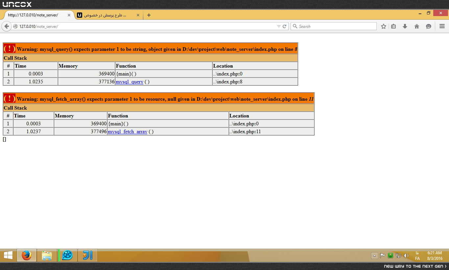The height and width of the screenshot is (270, 449).
Task: Open the network tray icon
Action: (x=398, y=256)
